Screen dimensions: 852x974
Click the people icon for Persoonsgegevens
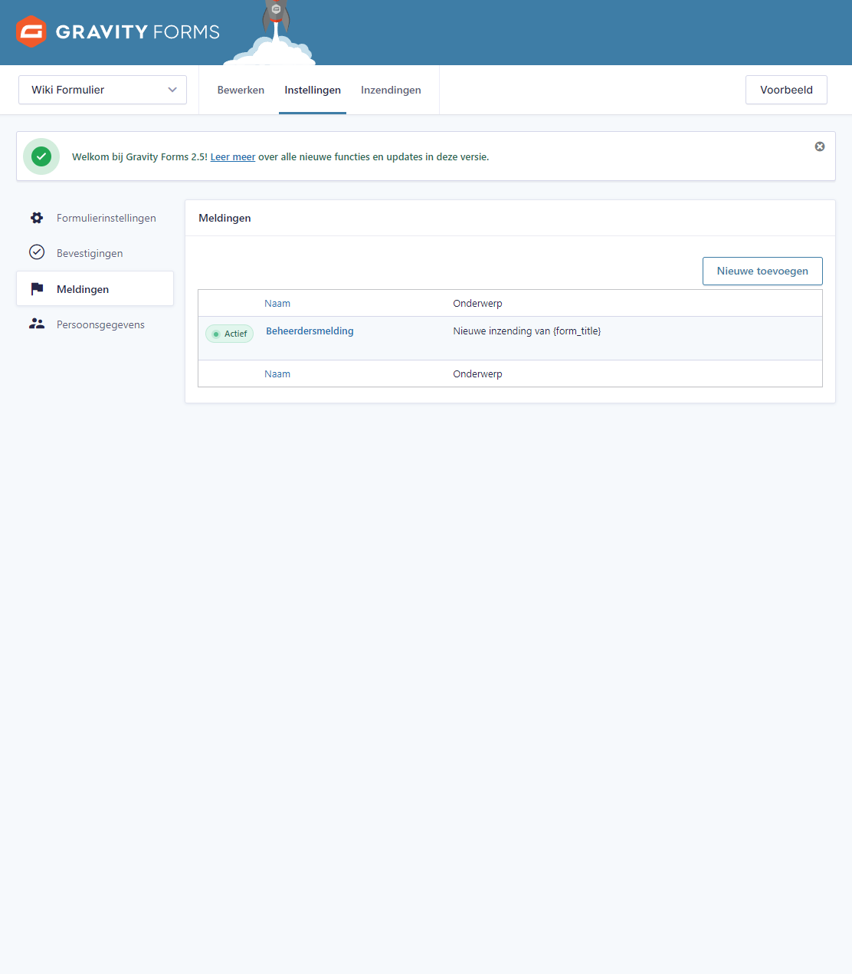(37, 324)
